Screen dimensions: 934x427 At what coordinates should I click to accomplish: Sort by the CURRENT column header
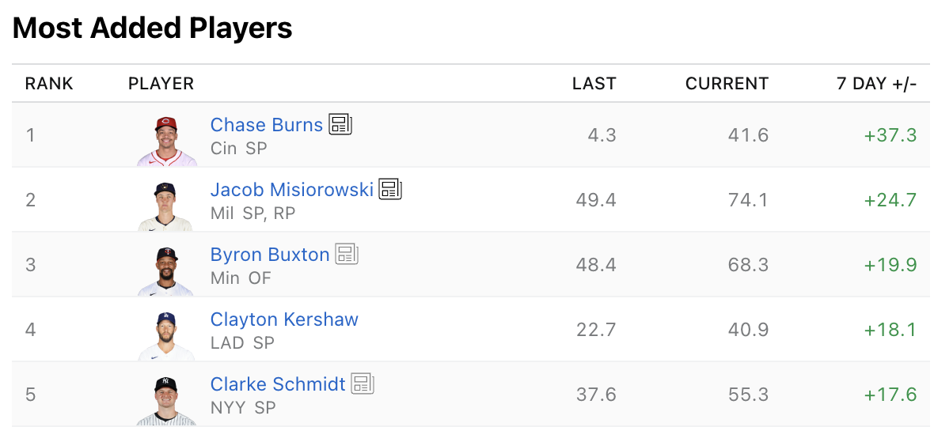coord(727,84)
